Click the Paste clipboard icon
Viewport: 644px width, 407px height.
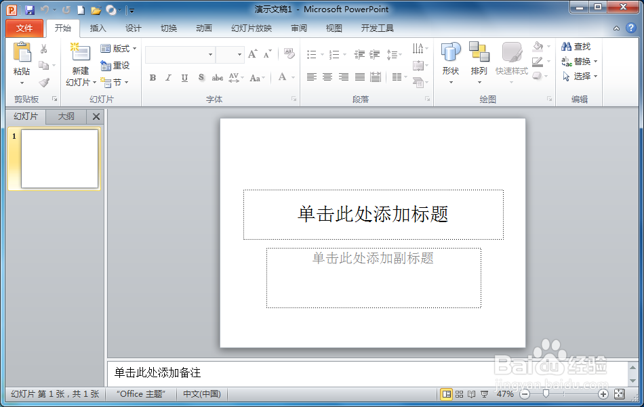point(22,53)
